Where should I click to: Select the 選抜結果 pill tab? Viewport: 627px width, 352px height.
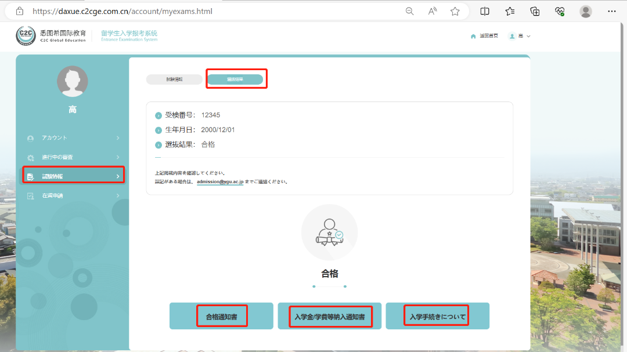[235, 79]
